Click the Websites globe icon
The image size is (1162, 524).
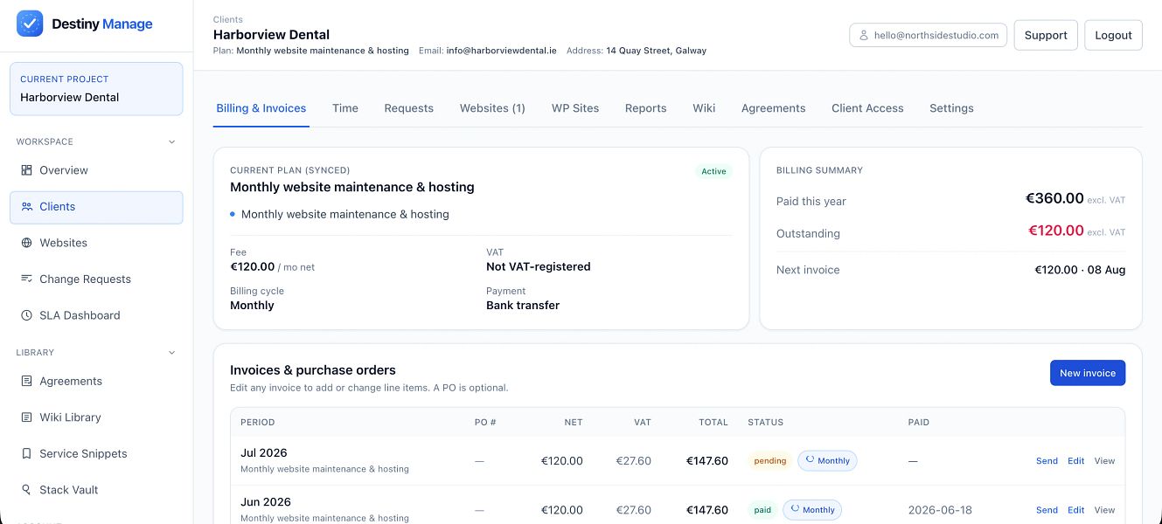pyautogui.click(x=26, y=243)
